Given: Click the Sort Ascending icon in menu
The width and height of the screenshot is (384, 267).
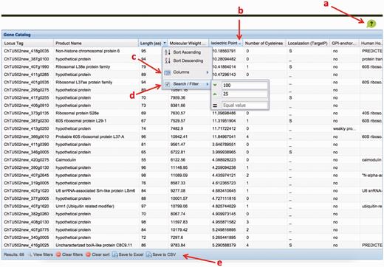Looking at the screenshot, I should tap(168, 52).
